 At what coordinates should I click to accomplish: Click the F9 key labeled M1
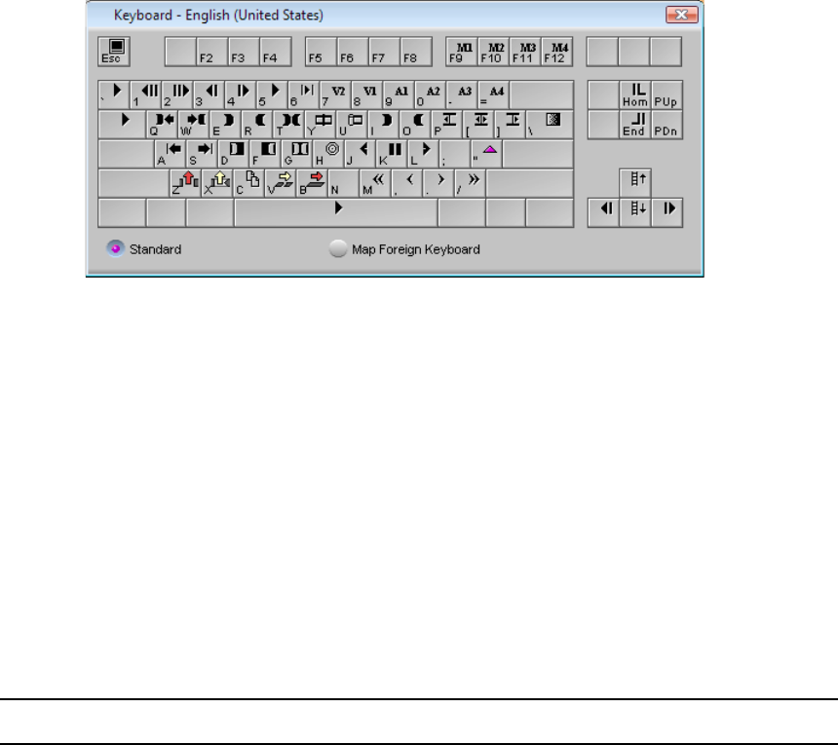(x=462, y=52)
